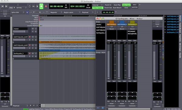
Task: Record-arm the Earthquake_3 track
Action: click(30, 53)
